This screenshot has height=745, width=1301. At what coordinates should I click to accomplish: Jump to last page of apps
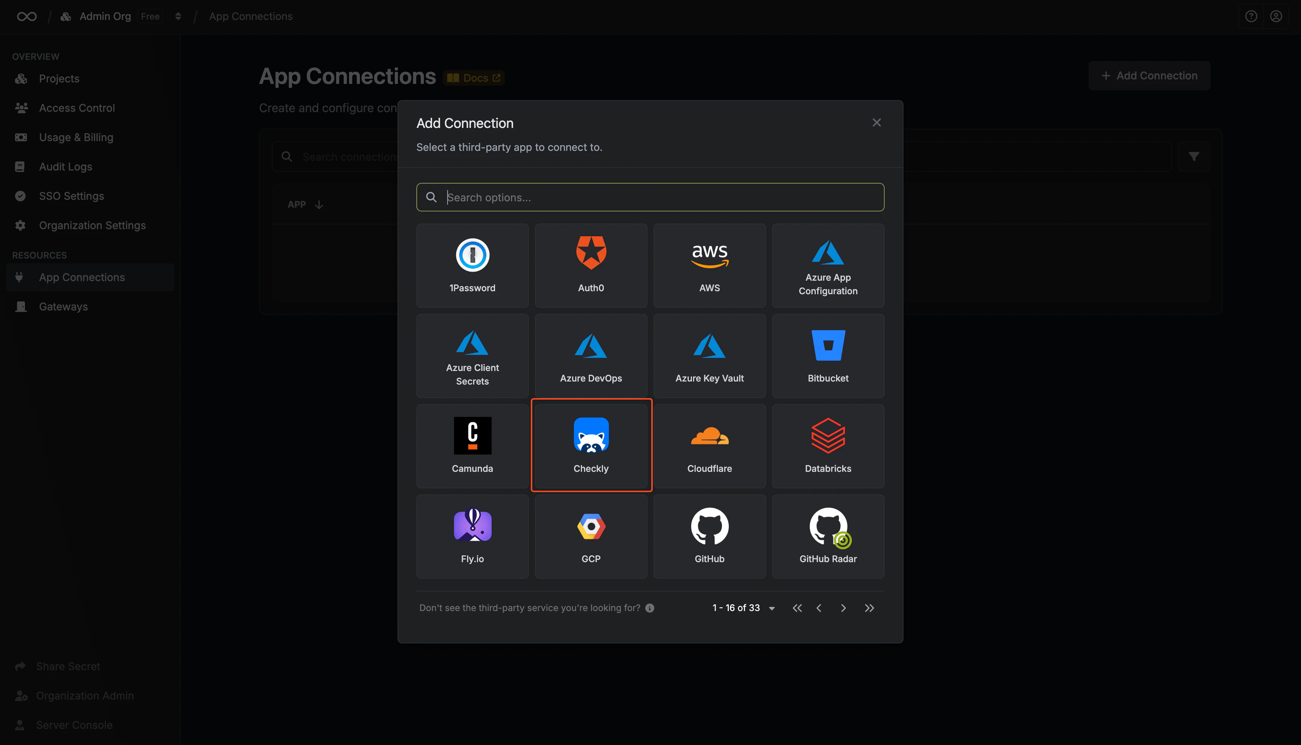click(869, 608)
